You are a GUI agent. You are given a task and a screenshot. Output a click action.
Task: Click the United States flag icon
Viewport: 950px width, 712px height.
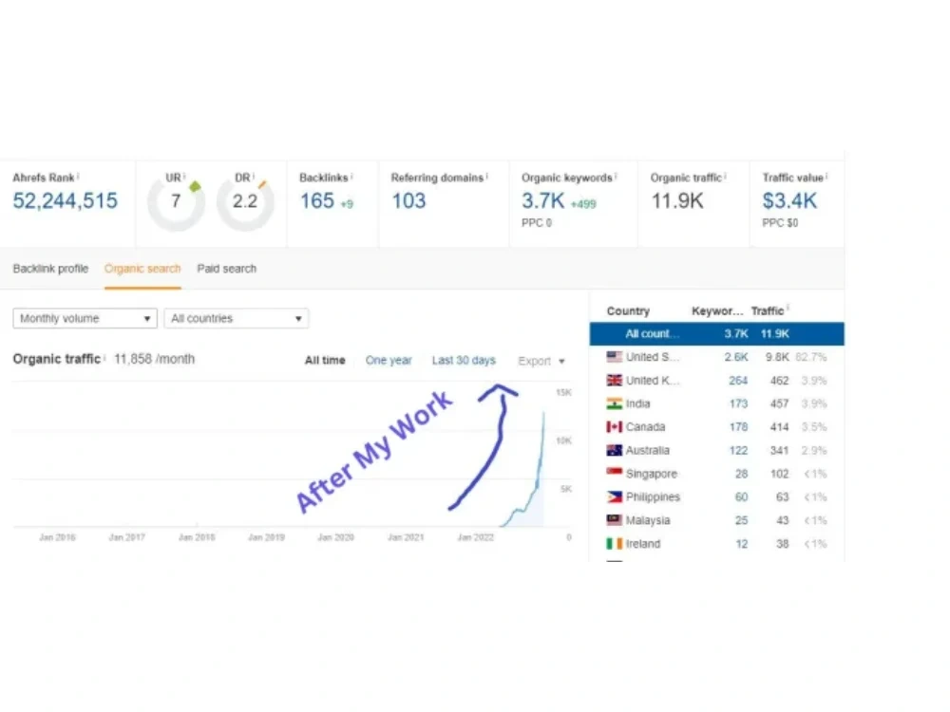(615, 357)
